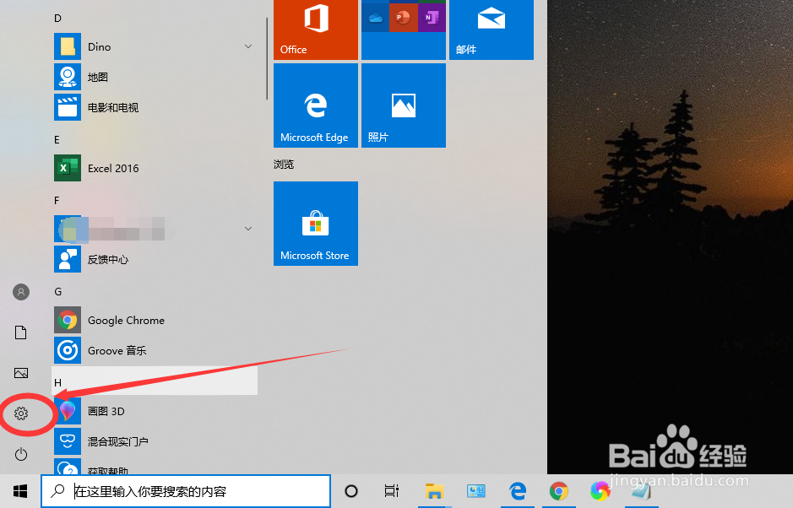This screenshot has height=508, width=793.
Task: Click the letter E section header
Action: [x=57, y=139]
